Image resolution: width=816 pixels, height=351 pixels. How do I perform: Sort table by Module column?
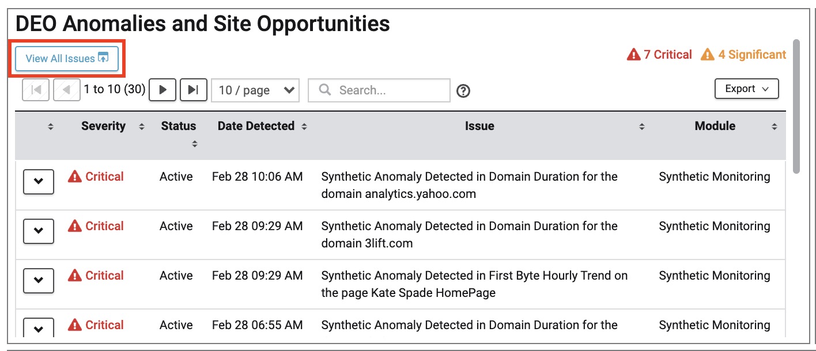click(775, 127)
